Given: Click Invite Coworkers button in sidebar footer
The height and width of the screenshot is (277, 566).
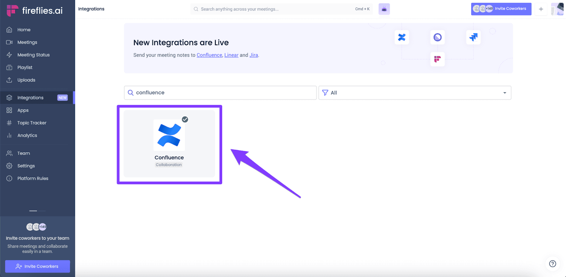Looking at the screenshot, I should [x=37, y=266].
